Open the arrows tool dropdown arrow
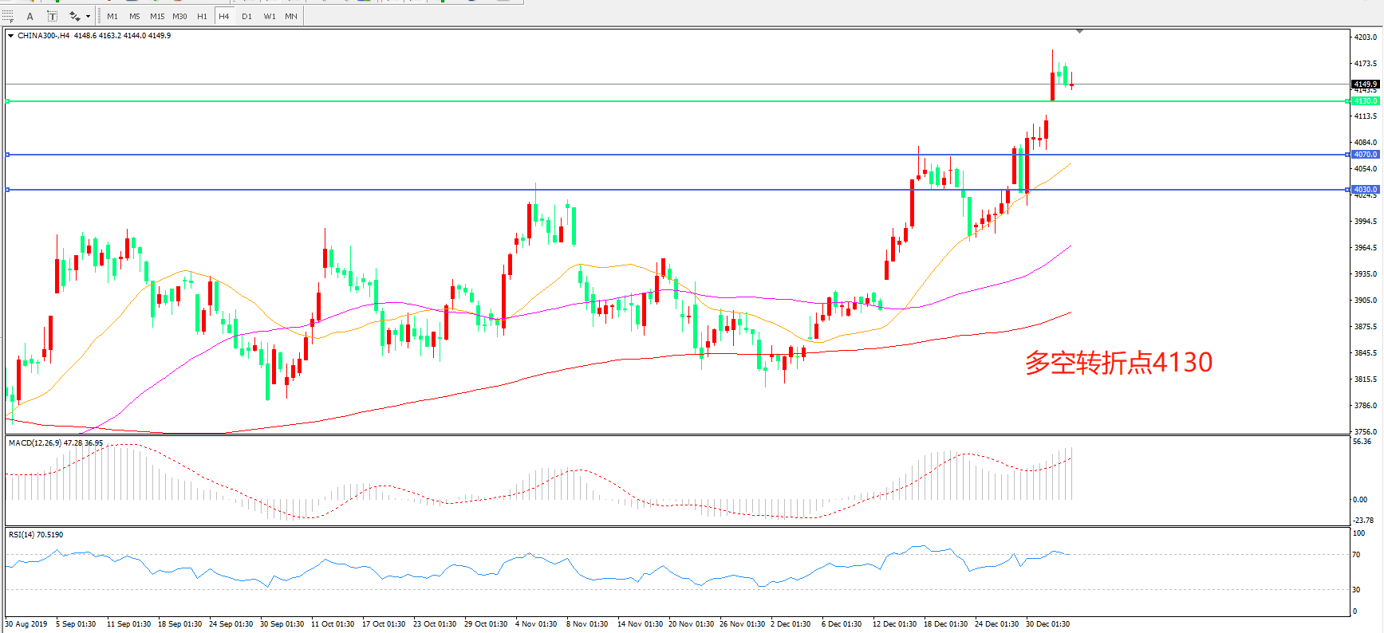Image resolution: width=1384 pixels, height=633 pixels. [88, 17]
